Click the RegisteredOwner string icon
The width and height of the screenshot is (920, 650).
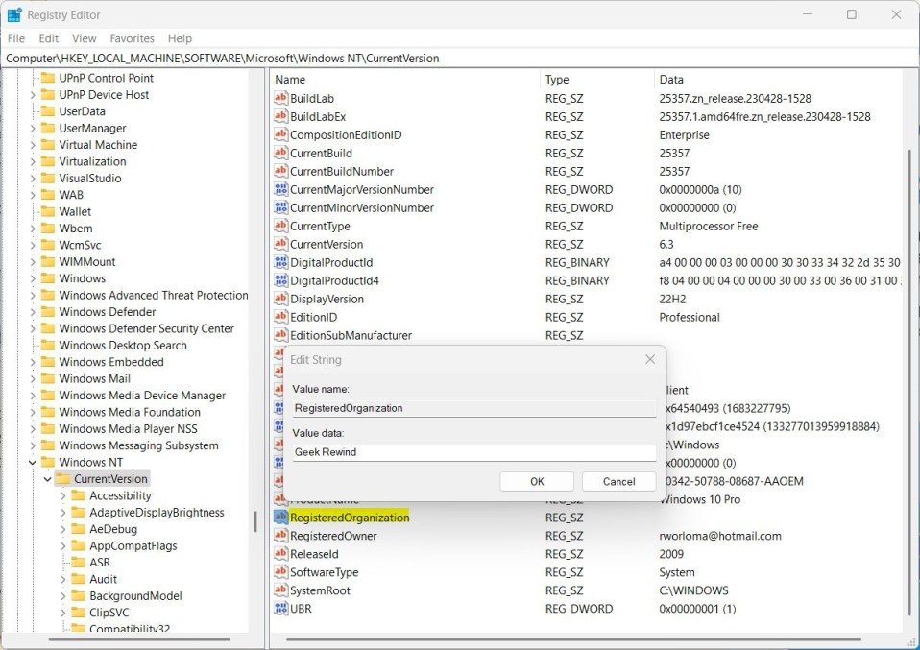pos(280,536)
